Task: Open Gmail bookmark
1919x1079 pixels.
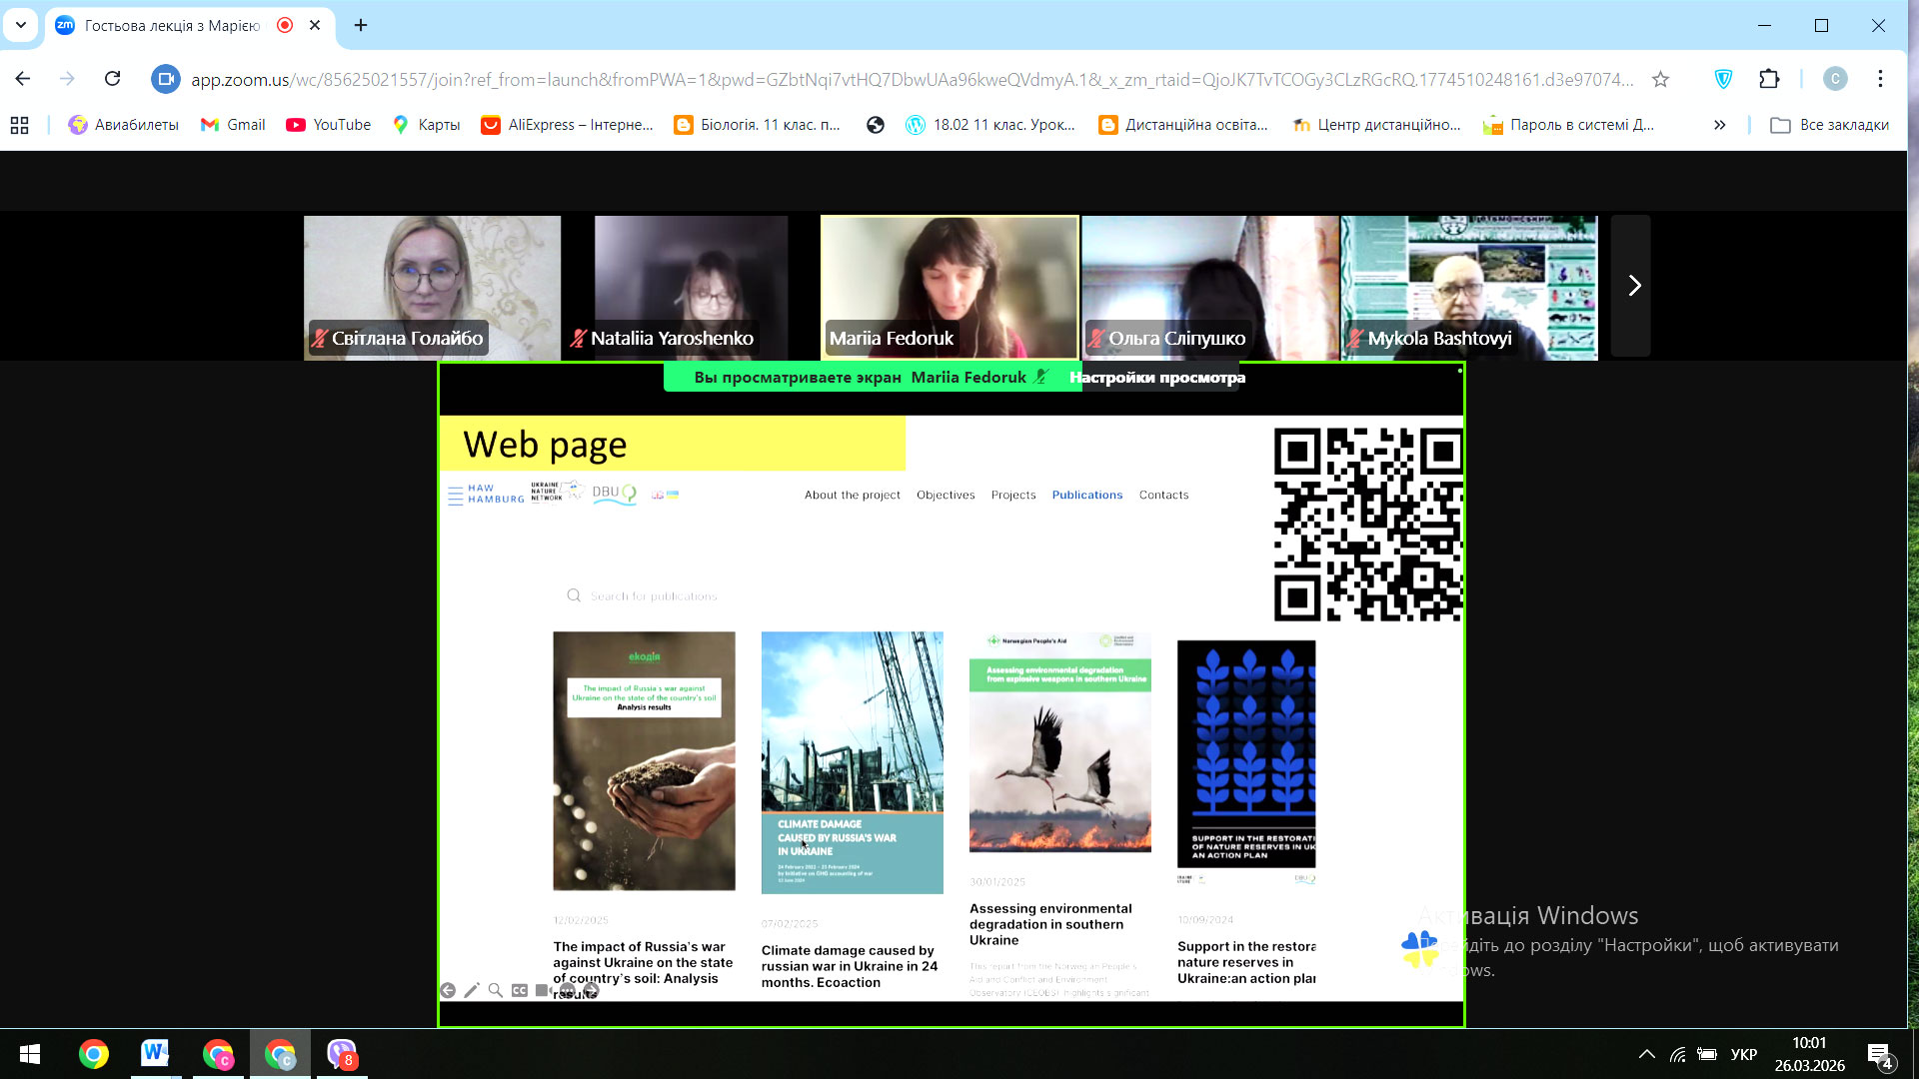Action: point(233,125)
